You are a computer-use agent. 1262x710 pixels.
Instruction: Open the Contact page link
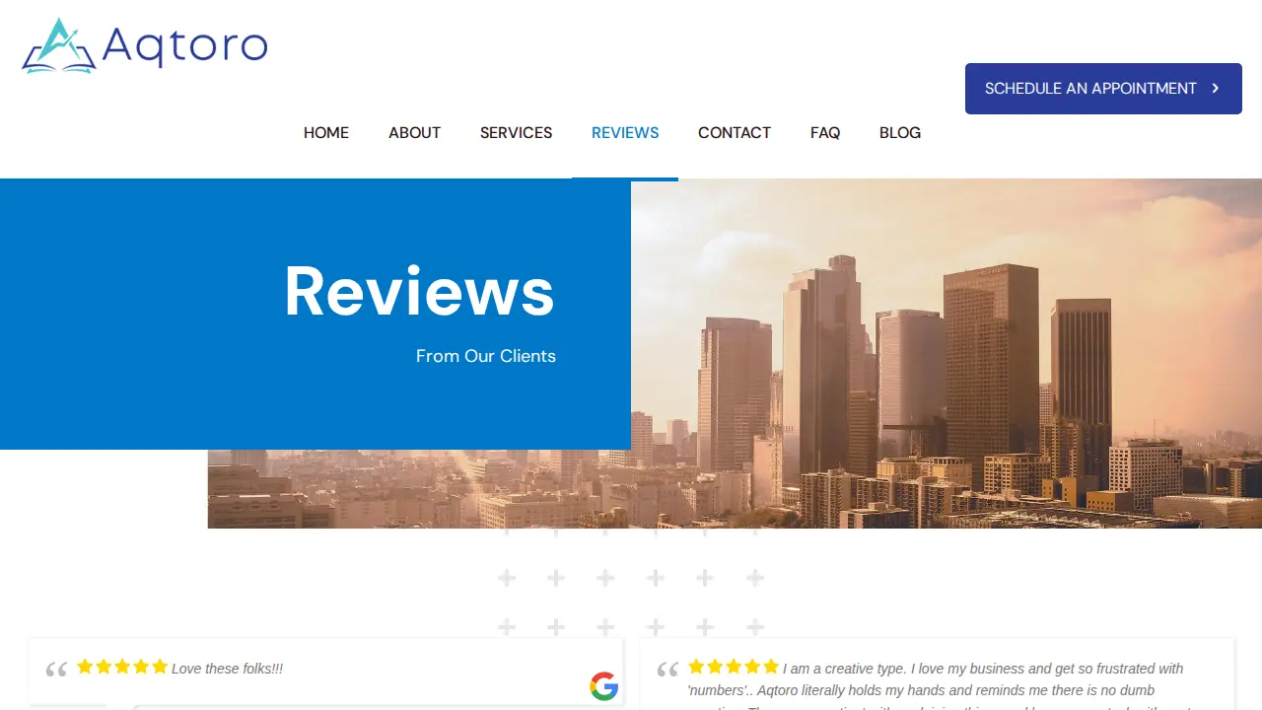735,133
